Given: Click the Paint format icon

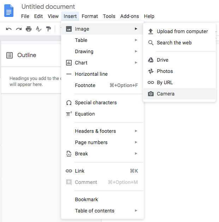Looking at the screenshot, I should [x=48, y=29].
